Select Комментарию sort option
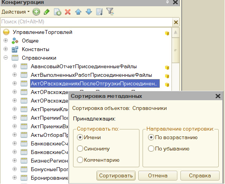225x184 pixels. [98, 160]
